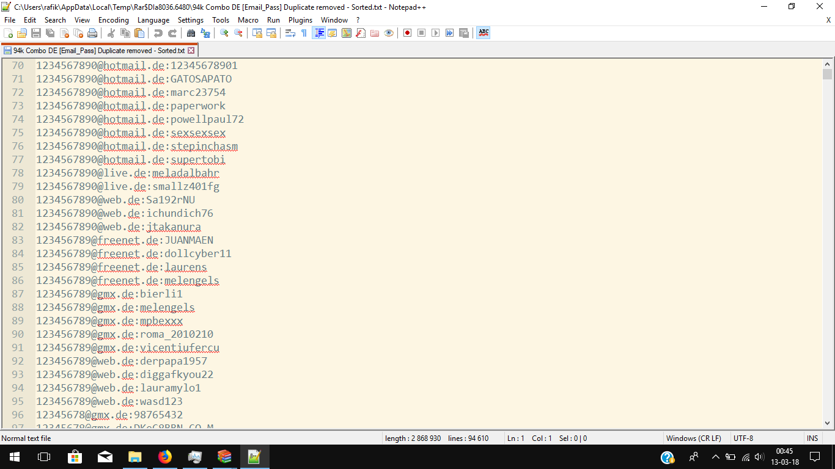Toggle the ABC spell check button
This screenshot has height=469, width=835.
(x=484, y=33)
